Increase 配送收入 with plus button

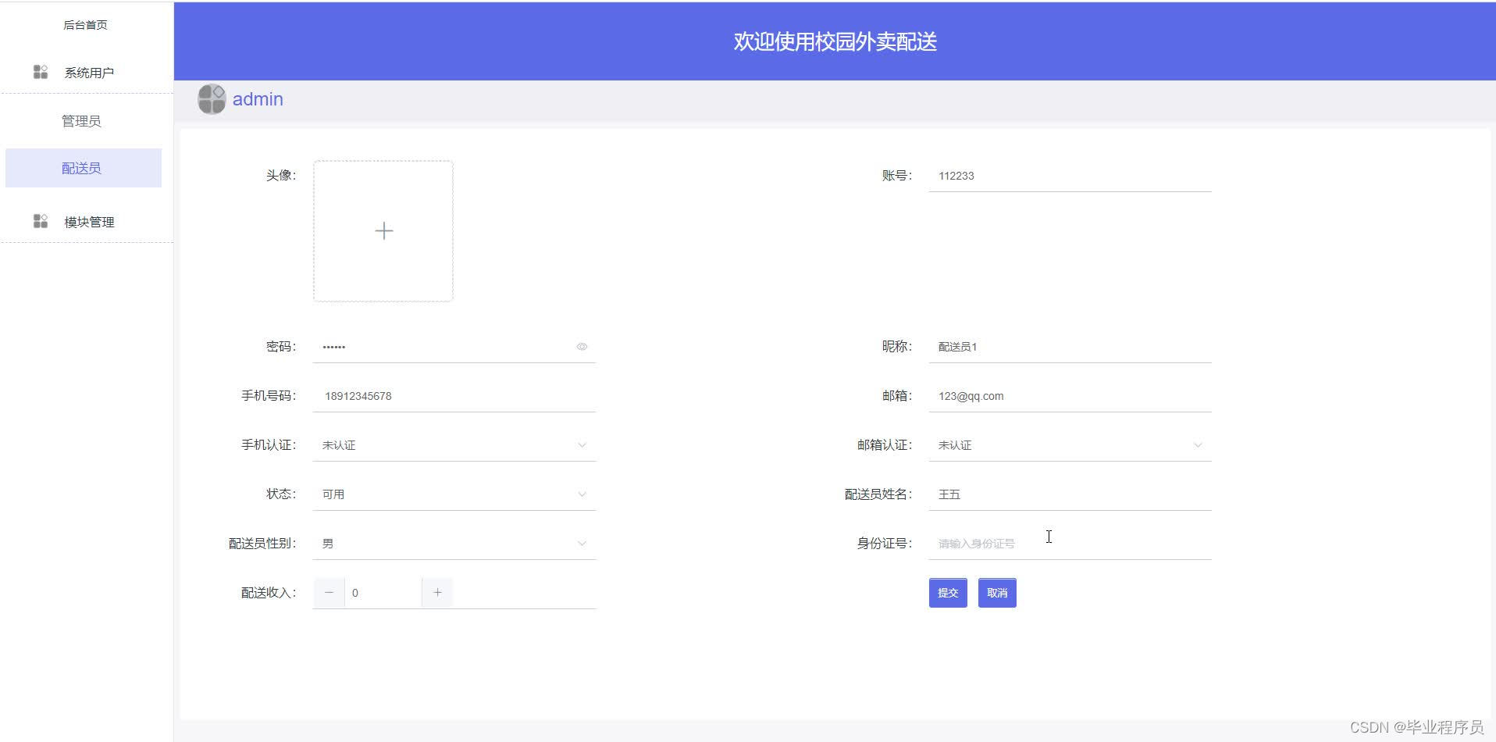click(437, 593)
